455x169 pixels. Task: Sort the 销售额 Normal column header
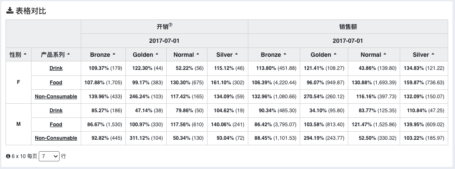pyautogui.click(x=374, y=55)
